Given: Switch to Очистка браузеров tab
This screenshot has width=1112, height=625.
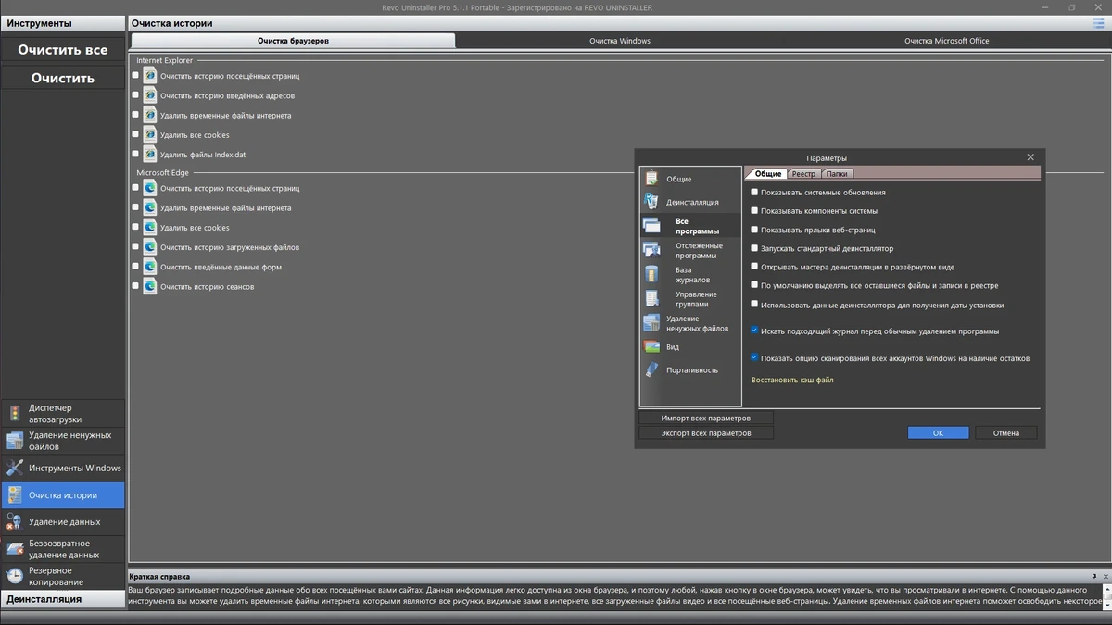Looking at the screenshot, I should tap(293, 41).
